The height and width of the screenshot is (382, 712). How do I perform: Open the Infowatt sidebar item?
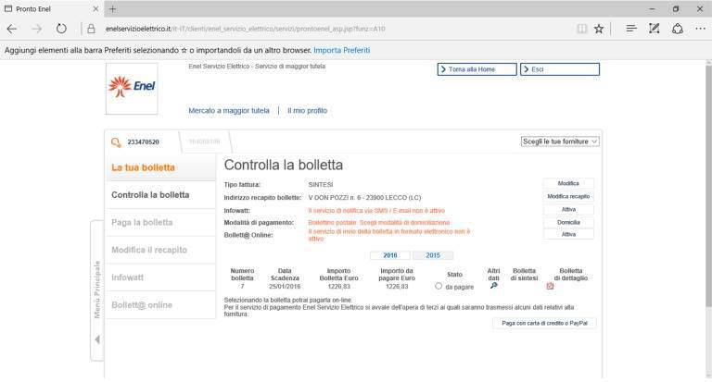tap(128, 276)
